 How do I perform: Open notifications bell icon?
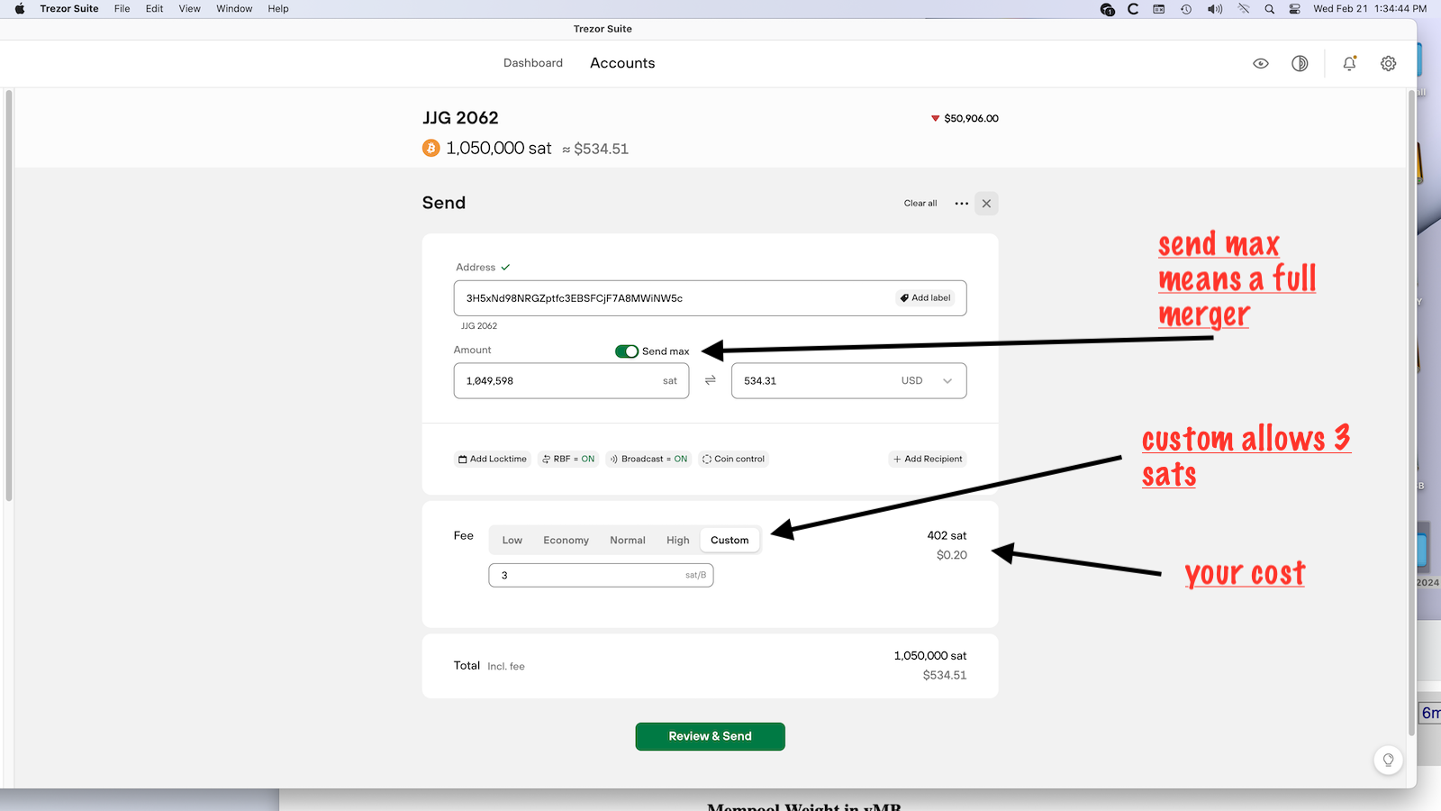[x=1349, y=63]
